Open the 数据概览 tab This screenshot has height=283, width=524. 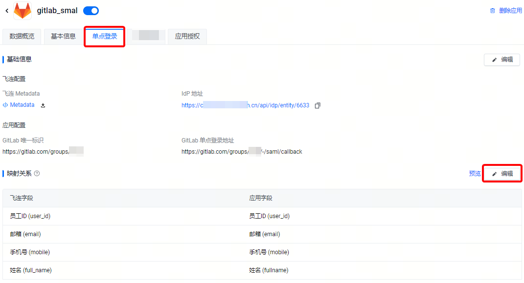pos(22,36)
